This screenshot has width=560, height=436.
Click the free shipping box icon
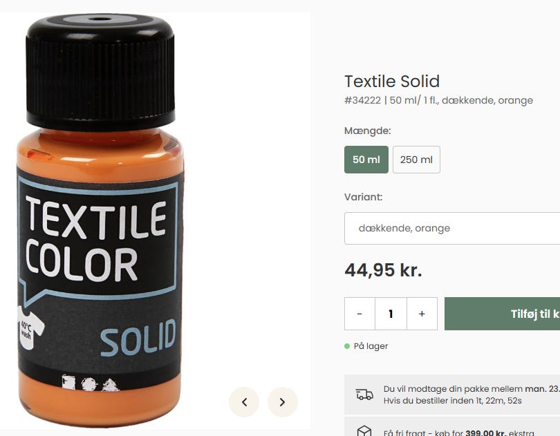pyautogui.click(x=364, y=431)
